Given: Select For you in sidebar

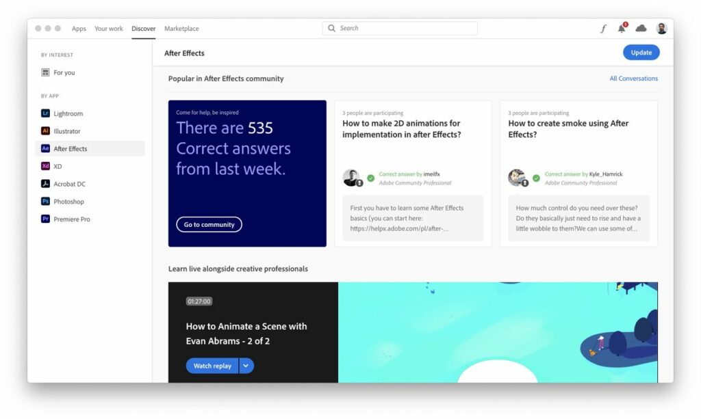Looking at the screenshot, I should [90, 72].
